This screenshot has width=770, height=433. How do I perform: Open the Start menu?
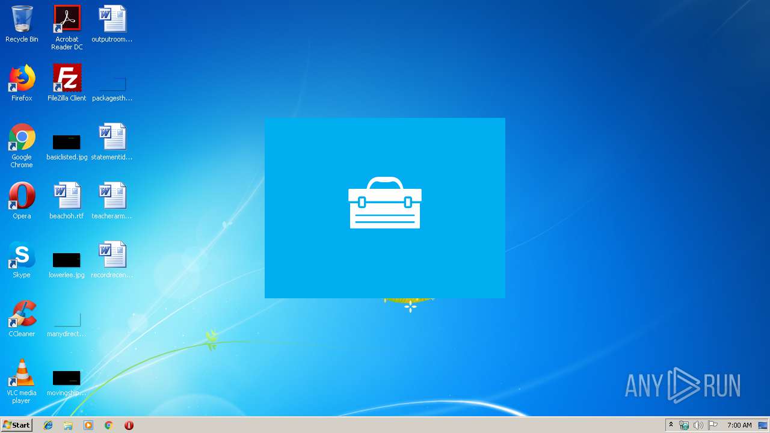coord(17,425)
